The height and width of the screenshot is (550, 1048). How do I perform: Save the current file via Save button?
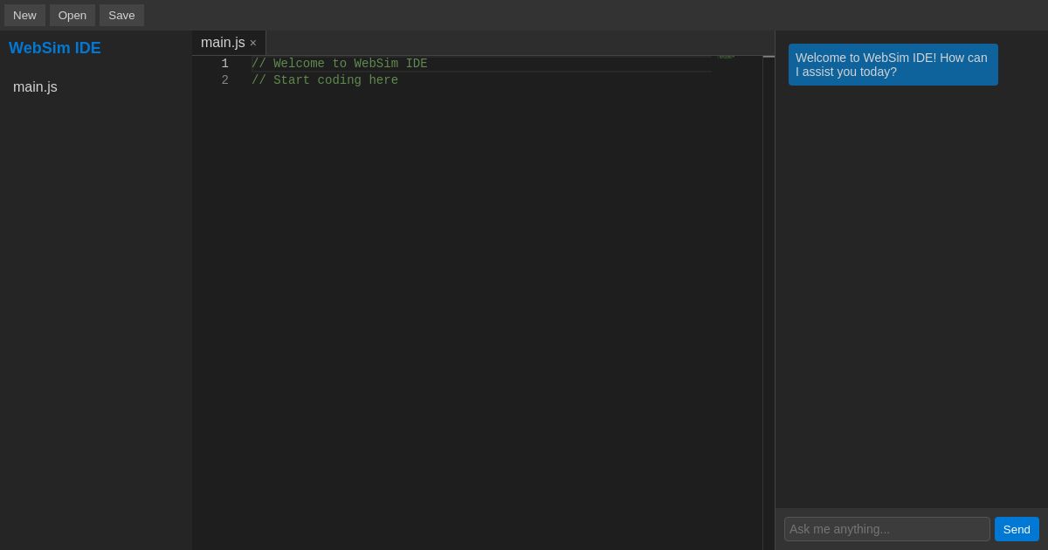[121, 15]
